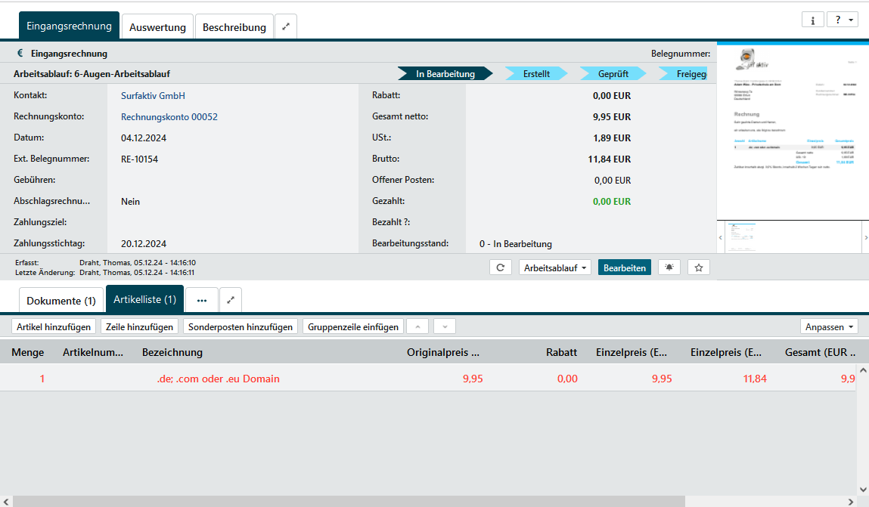Viewport: 869px width, 507px height.
Task: Switch to the Beschreibung tab
Action: [234, 27]
